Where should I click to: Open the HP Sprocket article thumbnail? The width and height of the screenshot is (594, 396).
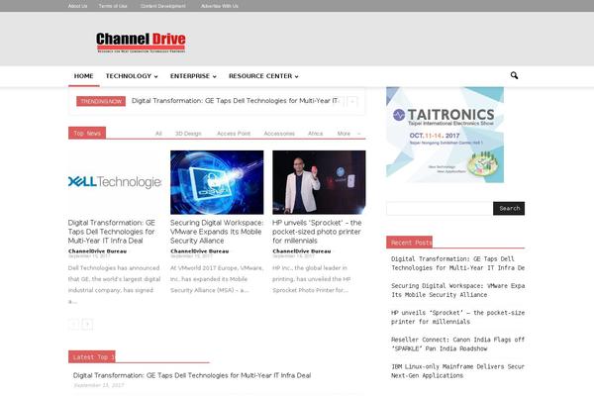coord(319,182)
